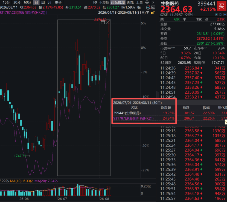Open the 更多 periods menu
Image resolution: width=227 pixels, height=202 pixels.
(x=58, y=2)
